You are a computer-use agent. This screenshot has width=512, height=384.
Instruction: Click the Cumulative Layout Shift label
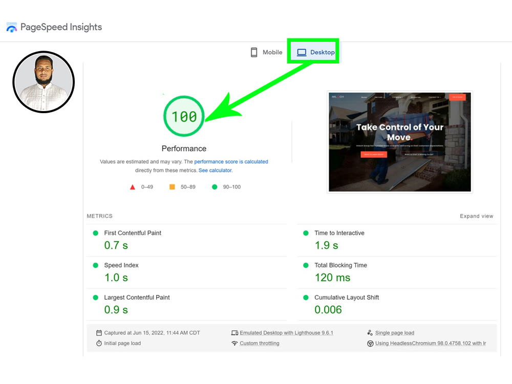coord(347,297)
